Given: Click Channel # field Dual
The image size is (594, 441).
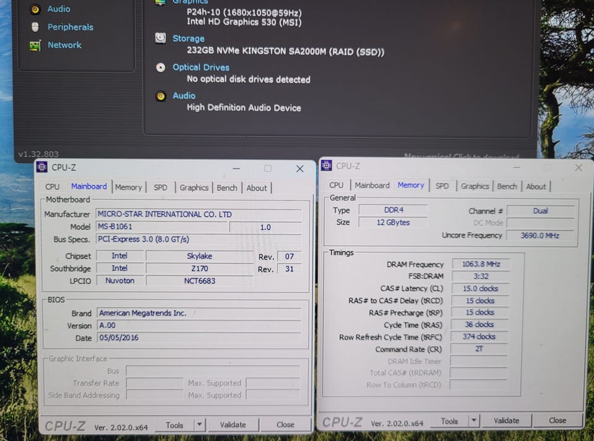Looking at the screenshot, I should point(541,211).
